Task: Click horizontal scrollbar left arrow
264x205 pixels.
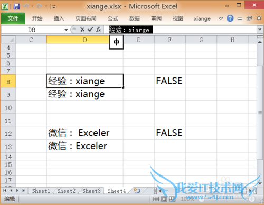Action: click(x=160, y=191)
